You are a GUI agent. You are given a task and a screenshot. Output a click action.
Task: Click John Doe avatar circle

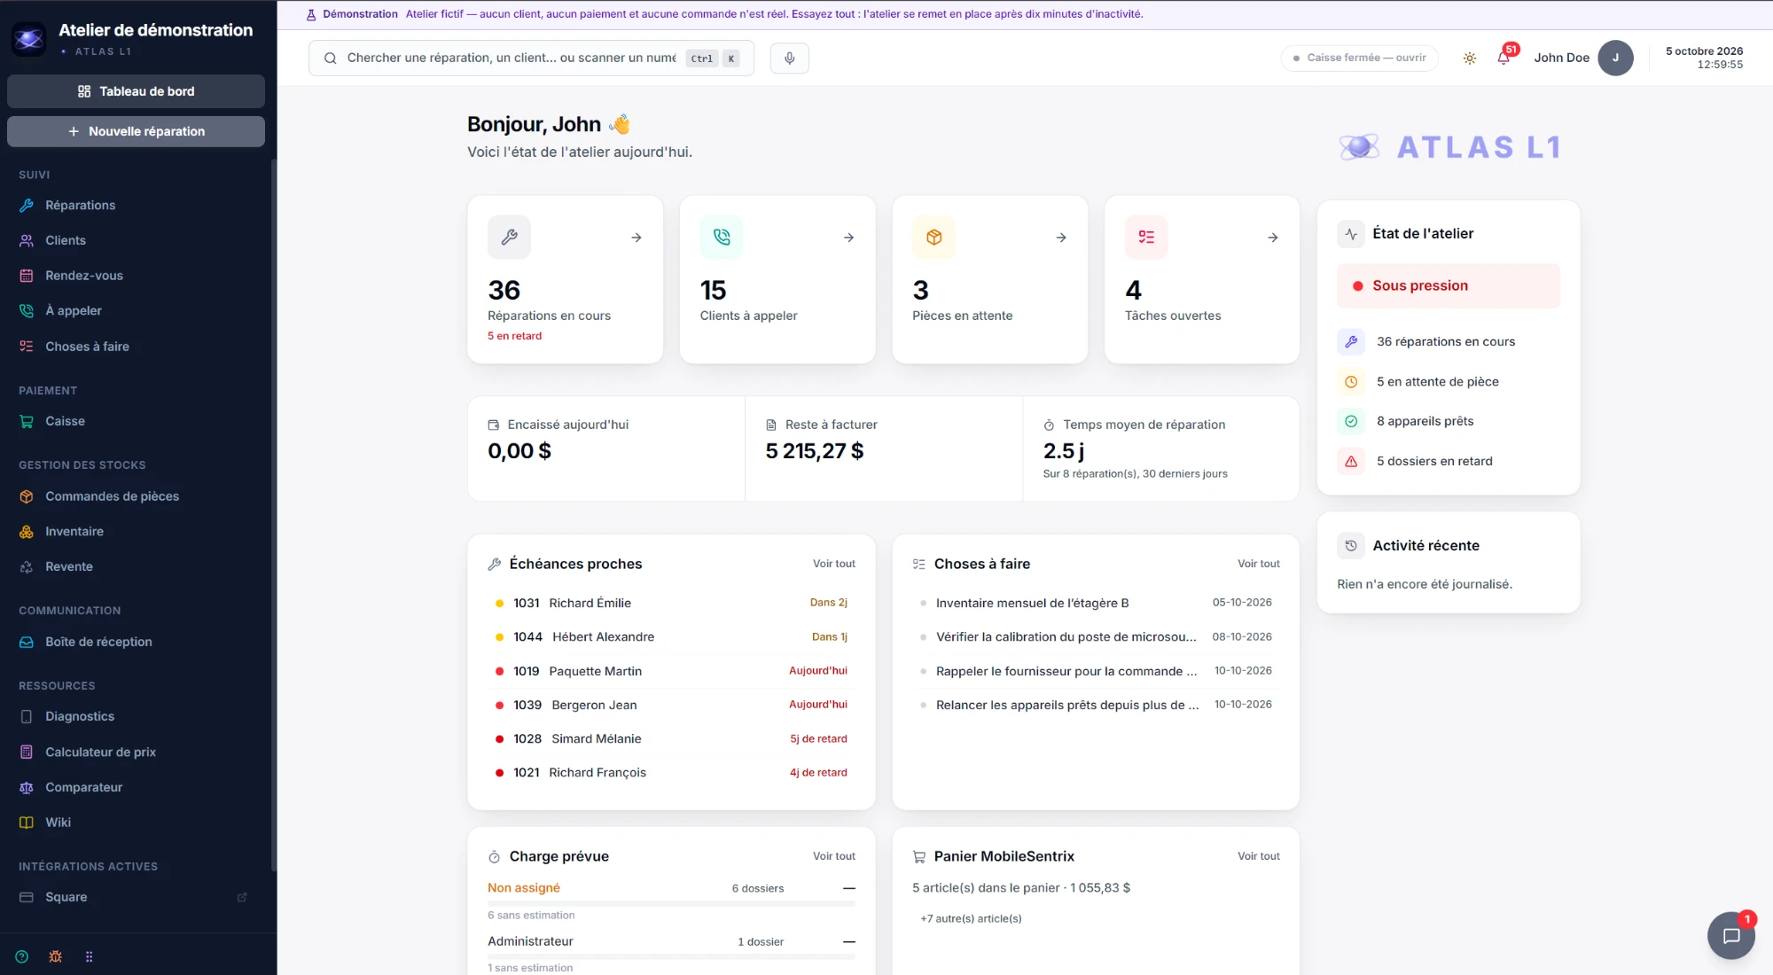tap(1615, 58)
